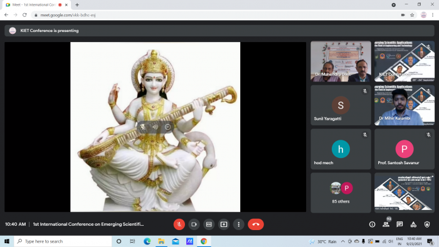Click the Present now screen icon
This screenshot has width=439, height=247.
[224, 224]
